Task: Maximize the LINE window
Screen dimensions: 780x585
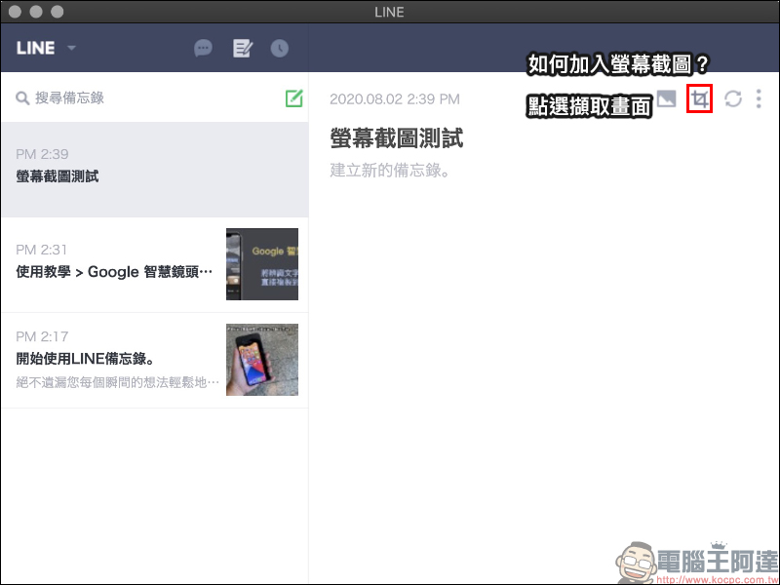Action: (x=58, y=12)
